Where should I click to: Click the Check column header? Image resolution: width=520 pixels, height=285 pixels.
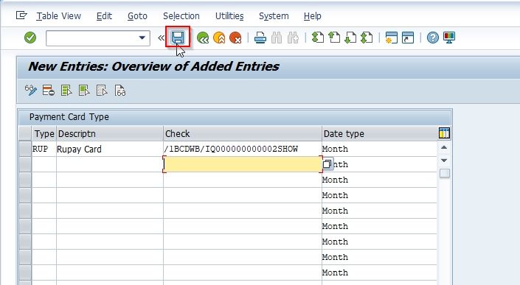coord(243,133)
